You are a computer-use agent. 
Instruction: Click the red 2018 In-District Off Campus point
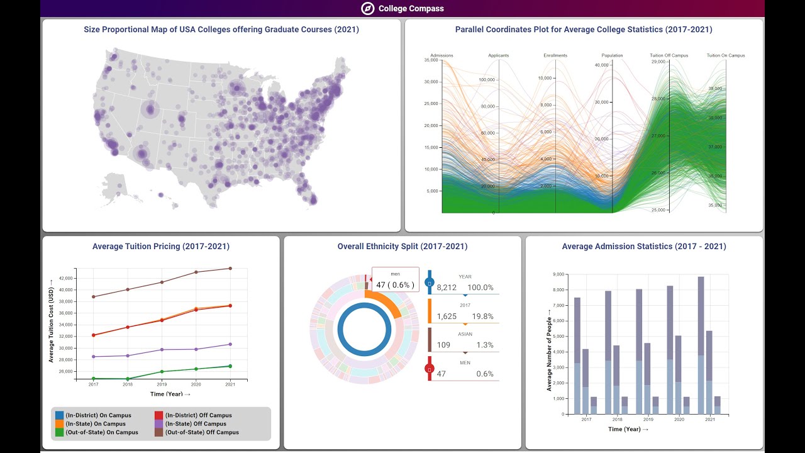128,327
